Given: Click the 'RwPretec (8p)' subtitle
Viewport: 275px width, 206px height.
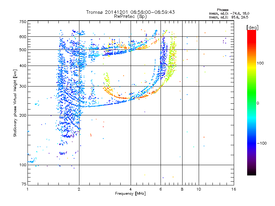Looking at the screenshot, I should click(130, 16).
